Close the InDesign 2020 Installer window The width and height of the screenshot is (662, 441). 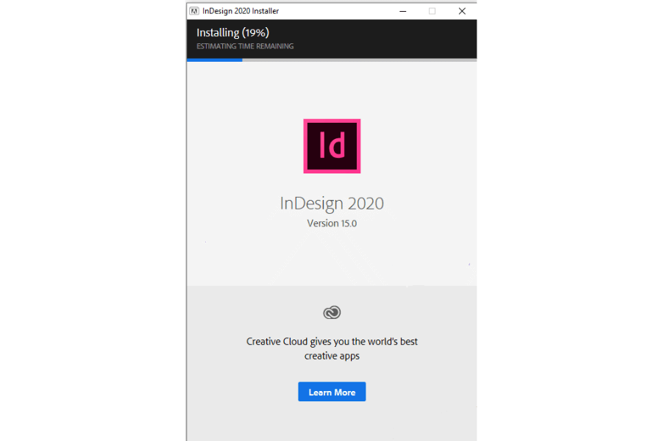[462, 11]
